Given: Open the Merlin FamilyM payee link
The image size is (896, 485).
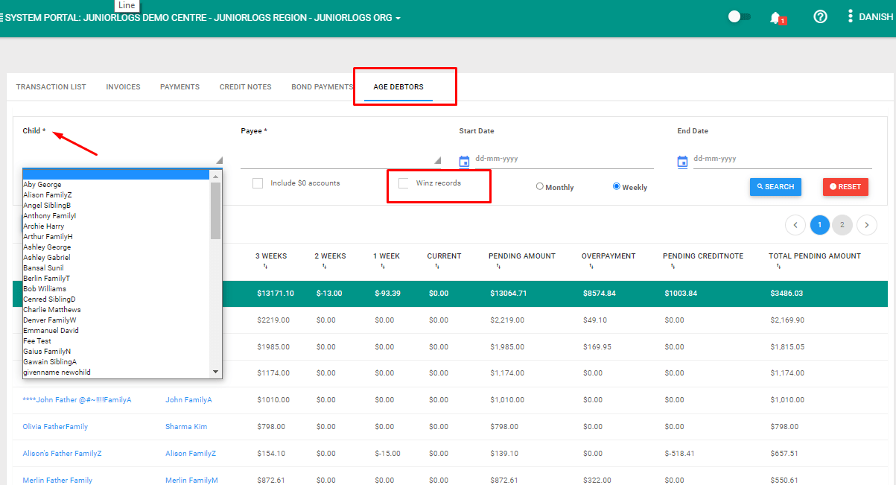Looking at the screenshot, I should tap(191, 481).
